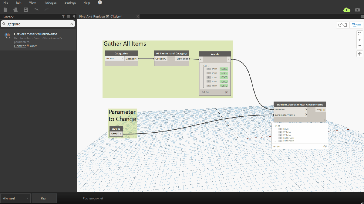
Task: Click the Element link under GetParameterValueByName
Action: (x=19, y=46)
